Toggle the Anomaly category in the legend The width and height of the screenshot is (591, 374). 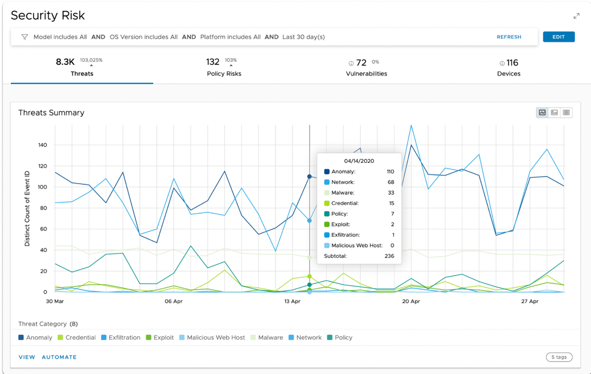coord(35,337)
